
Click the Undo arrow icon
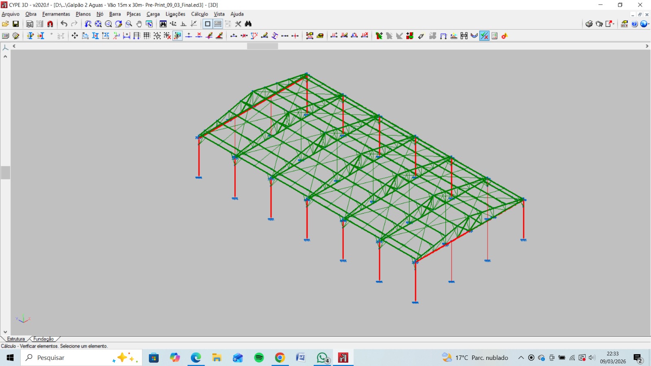pos(64,24)
